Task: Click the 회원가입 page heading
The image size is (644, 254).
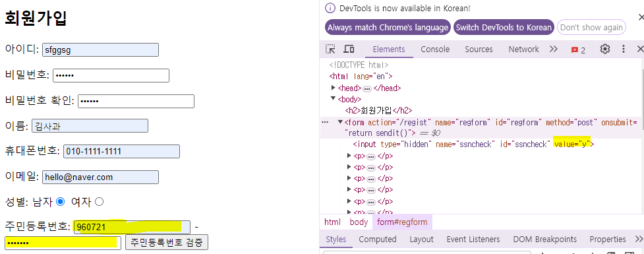Action: coord(36,18)
